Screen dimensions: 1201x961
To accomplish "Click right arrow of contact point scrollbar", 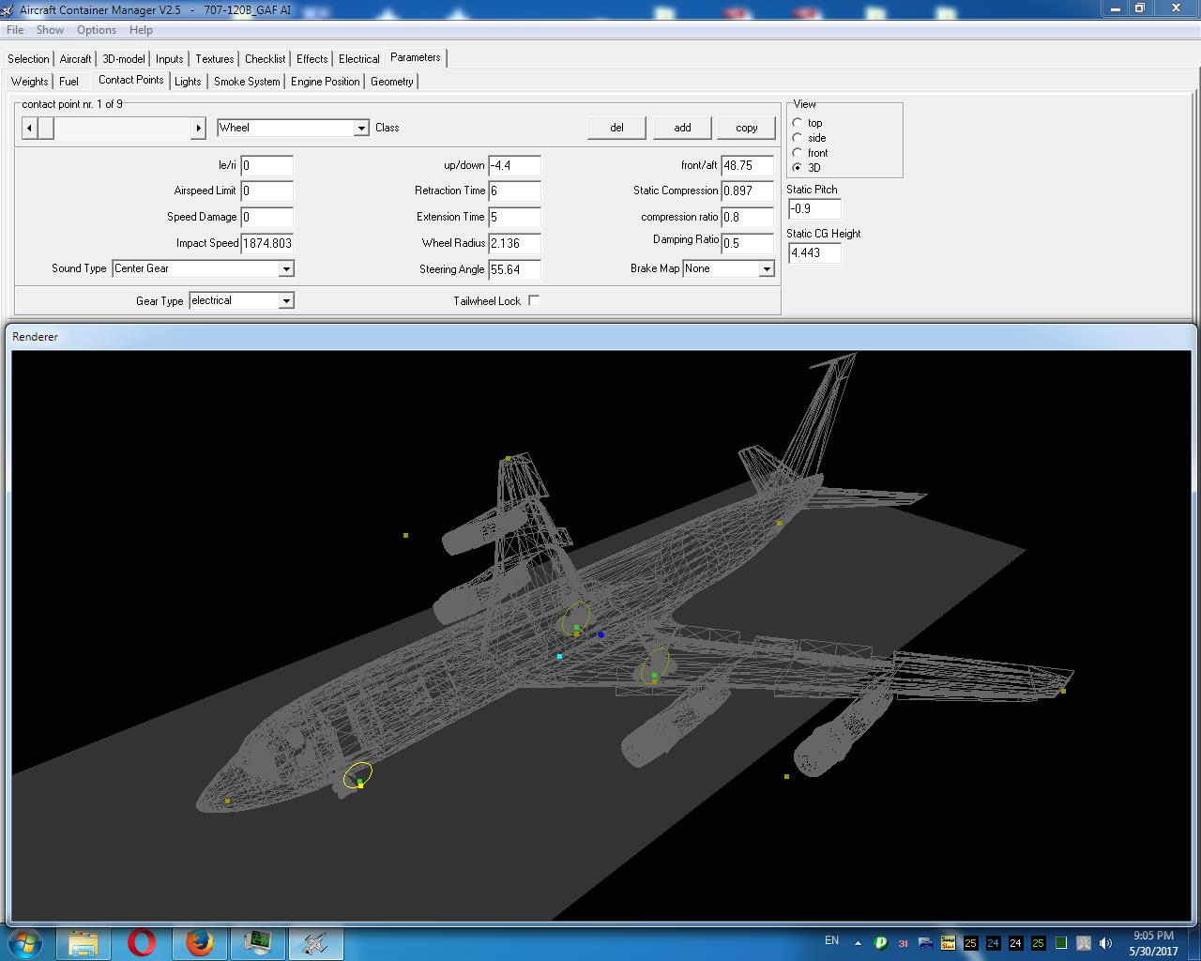I will [x=198, y=128].
